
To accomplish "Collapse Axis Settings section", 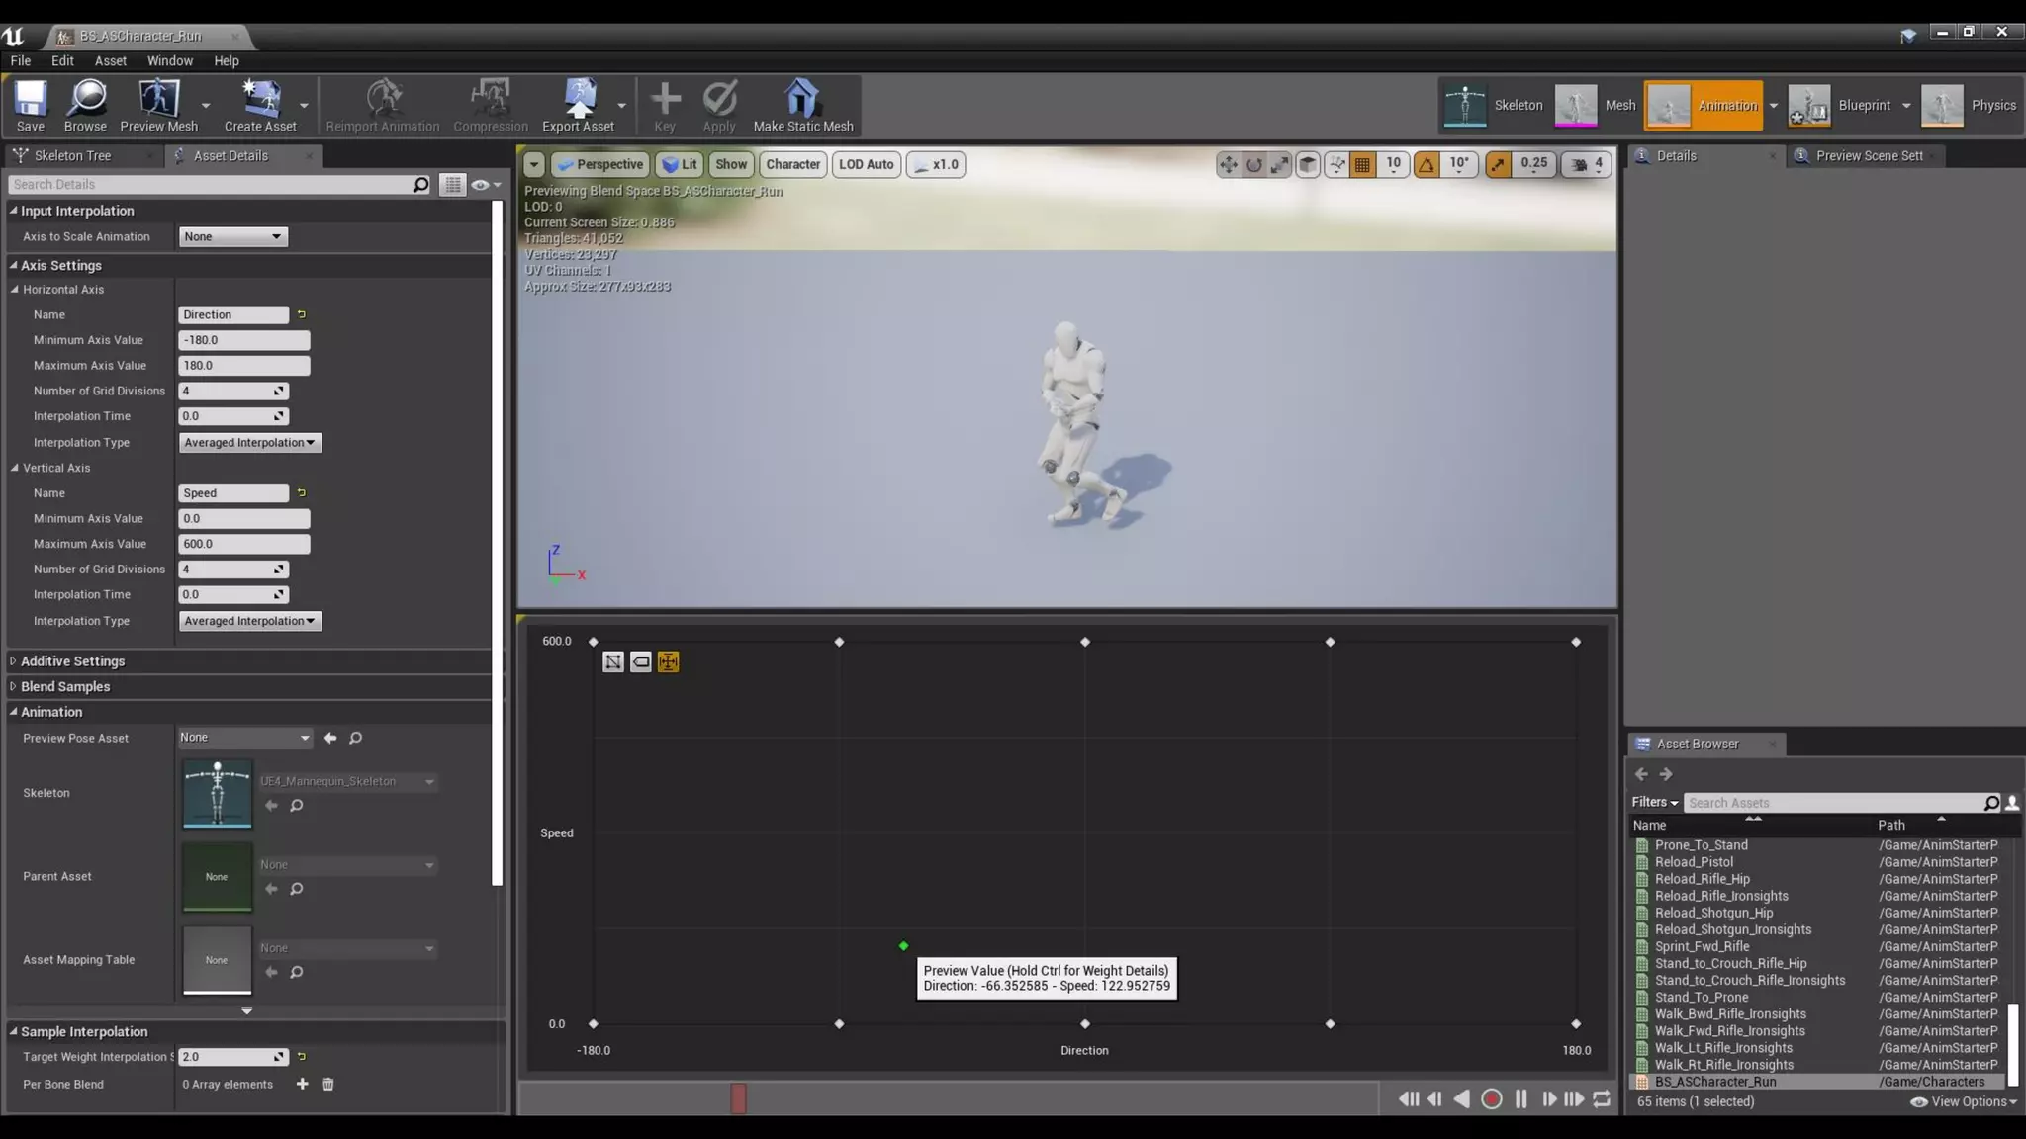I will [14, 265].
